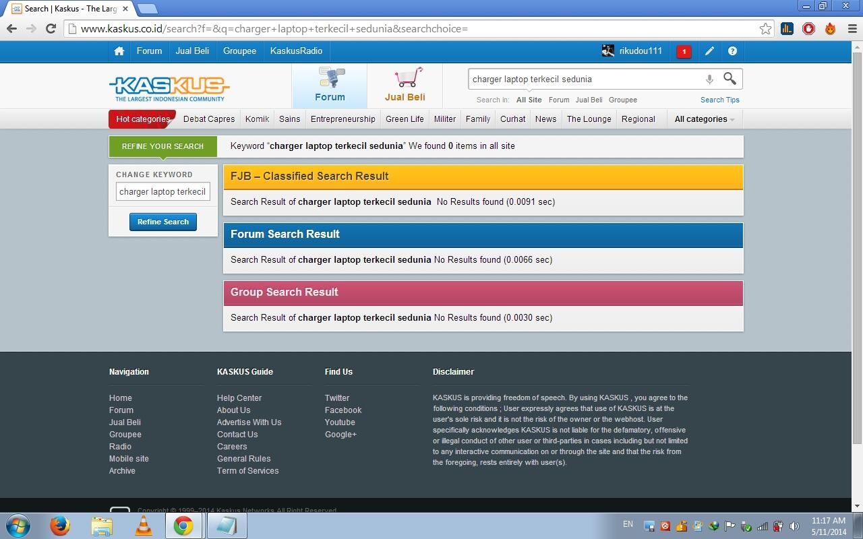Open Groupee in the top navigation bar

pyautogui.click(x=239, y=51)
